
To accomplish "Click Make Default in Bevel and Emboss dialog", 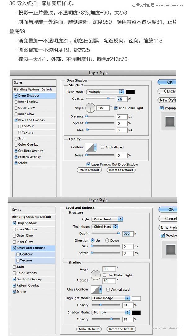I will coord(89,329).
